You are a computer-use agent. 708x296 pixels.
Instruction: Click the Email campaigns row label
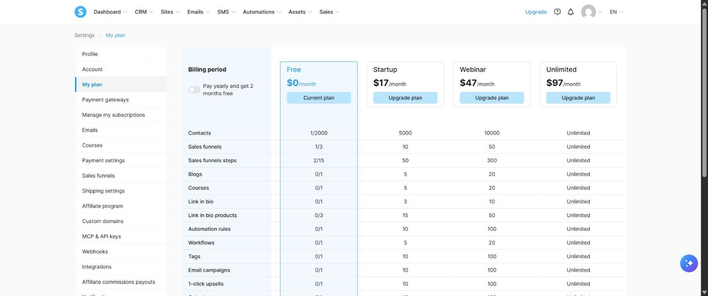click(x=209, y=270)
